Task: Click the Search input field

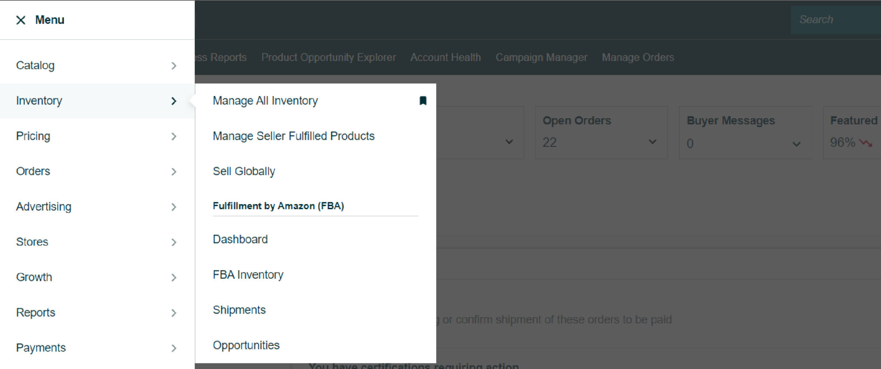Action: [x=836, y=20]
